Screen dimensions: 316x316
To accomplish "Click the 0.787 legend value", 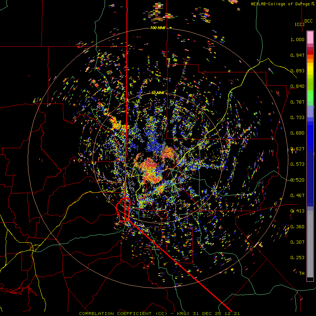I will pyautogui.click(x=297, y=102).
